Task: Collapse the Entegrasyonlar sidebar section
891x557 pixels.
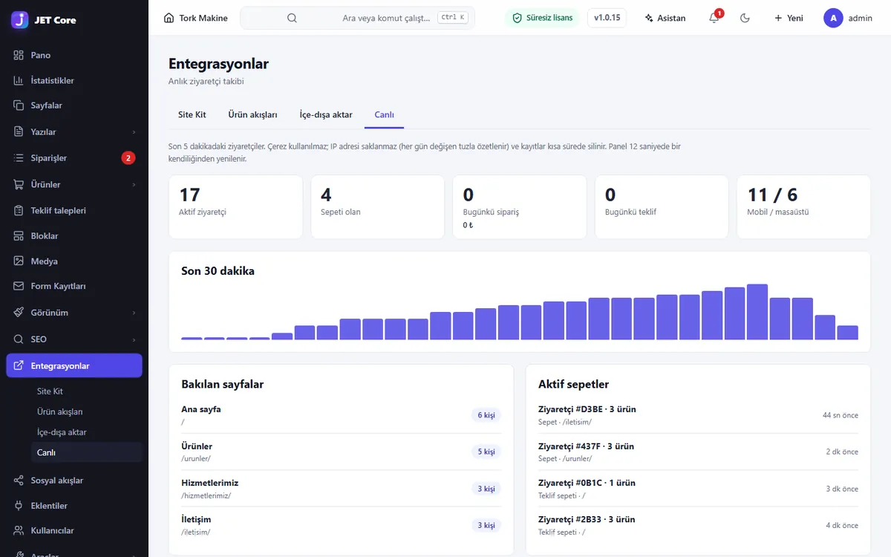Action: [x=74, y=365]
